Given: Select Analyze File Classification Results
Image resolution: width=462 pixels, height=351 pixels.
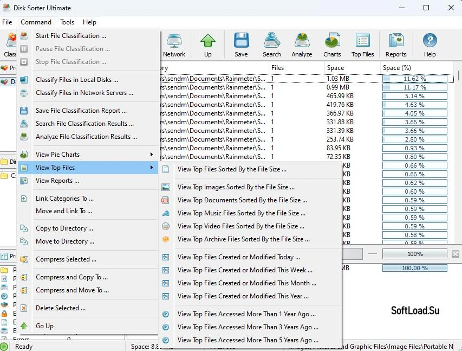Looking at the screenshot, I should click(88, 136).
